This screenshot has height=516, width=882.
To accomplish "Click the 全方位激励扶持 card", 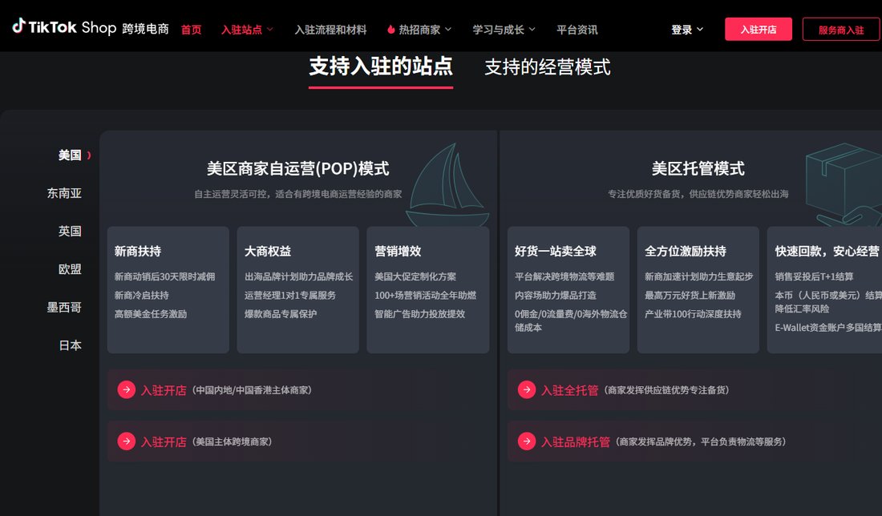I will coord(698,289).
